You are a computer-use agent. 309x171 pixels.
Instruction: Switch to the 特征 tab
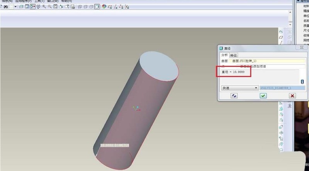tap(234, 55)
